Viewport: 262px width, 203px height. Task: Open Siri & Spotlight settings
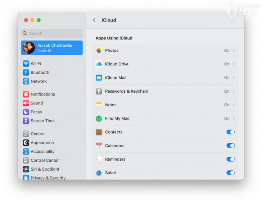click(x=52, y=169)
